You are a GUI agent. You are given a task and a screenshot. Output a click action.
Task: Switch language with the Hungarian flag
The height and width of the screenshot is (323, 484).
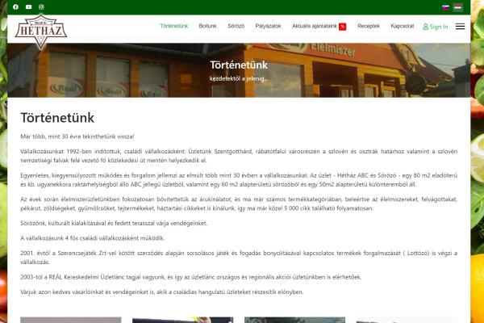pyautogui.click(x=457, y=6)
